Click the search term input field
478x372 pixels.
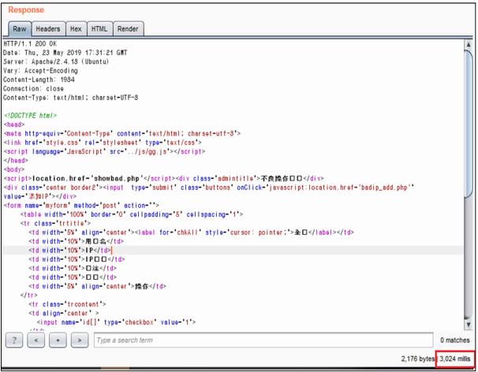pos(263,340)
